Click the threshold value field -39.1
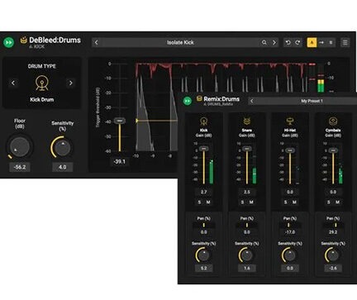 pos(120,162)
